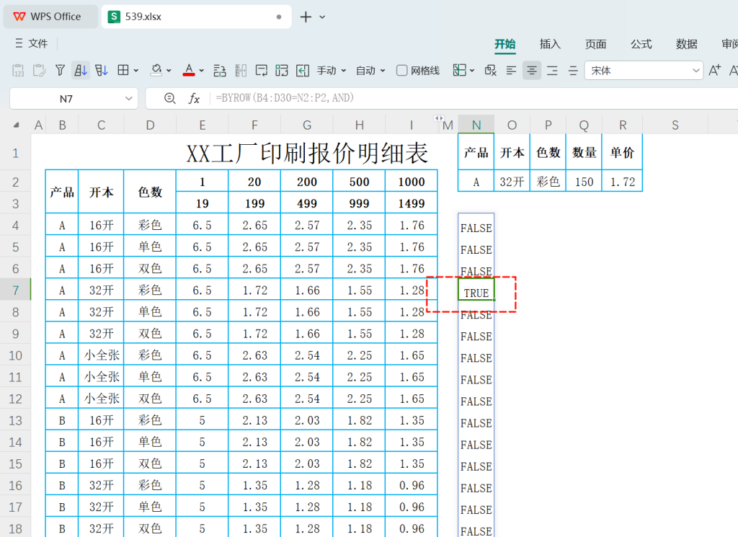The image size is (738, 537).
Task: Increase font size with A+ icon
Action: pos(714,71)
